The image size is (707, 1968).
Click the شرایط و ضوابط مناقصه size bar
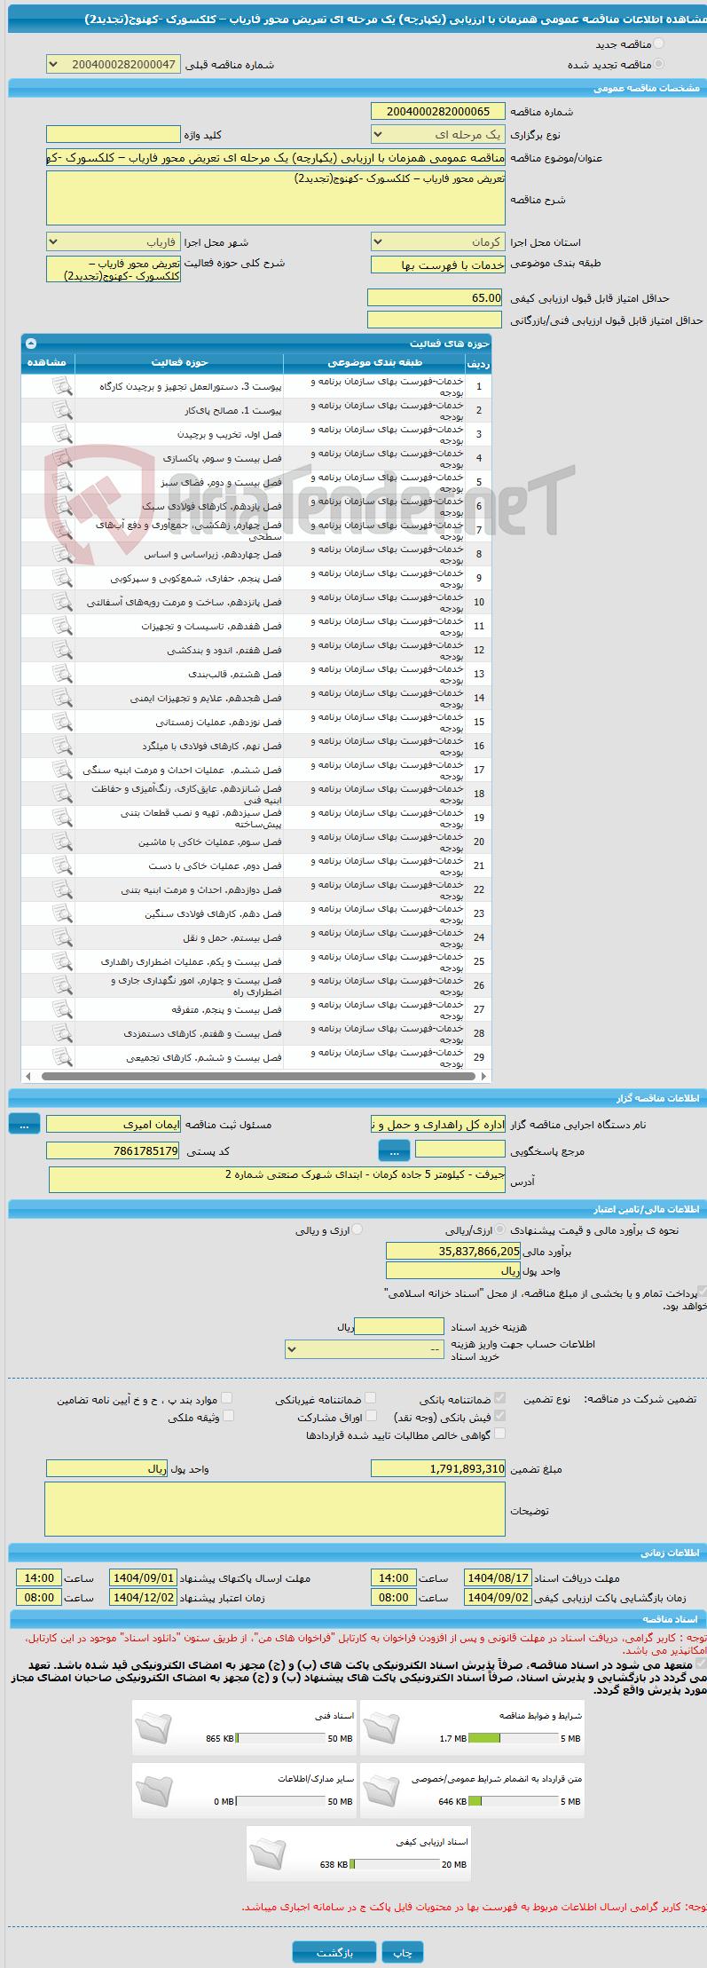513,1738
